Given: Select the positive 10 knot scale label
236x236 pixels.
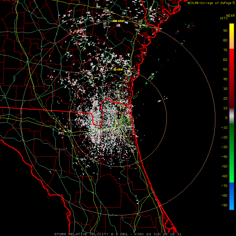Looking at the screenshot, I should click(225, 108).
